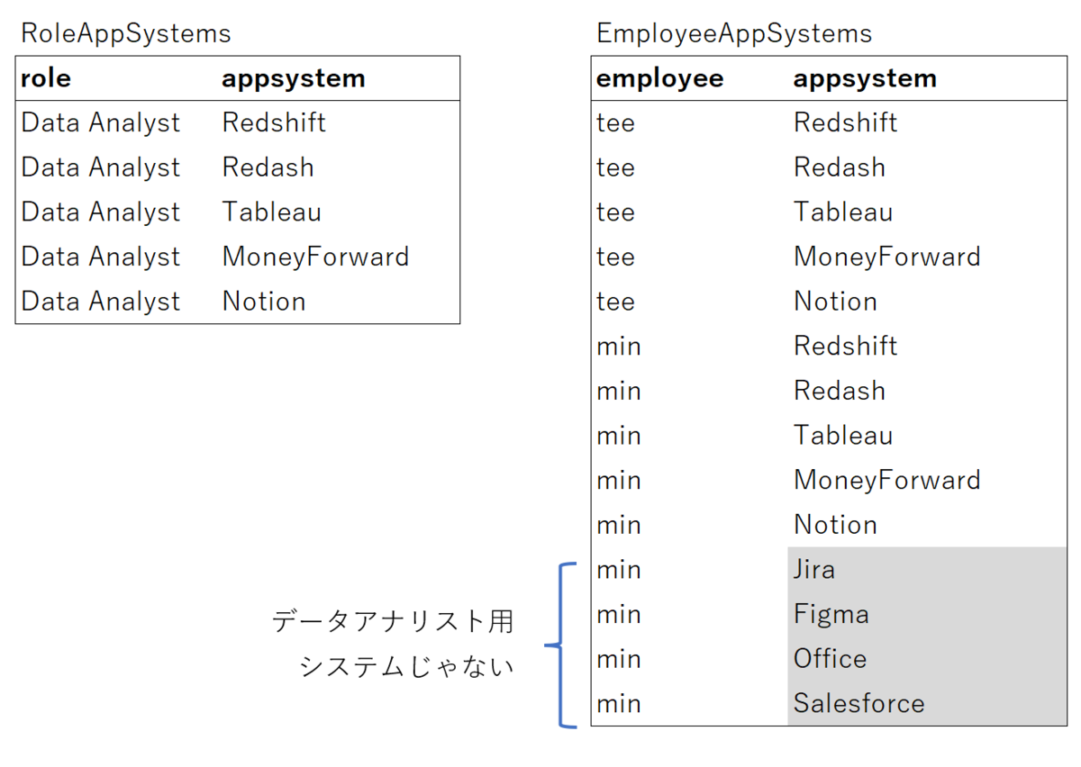The image size is (1081, 767).
Task: Click the EmployeeAppSystems table title
Action: coord(734,34)
